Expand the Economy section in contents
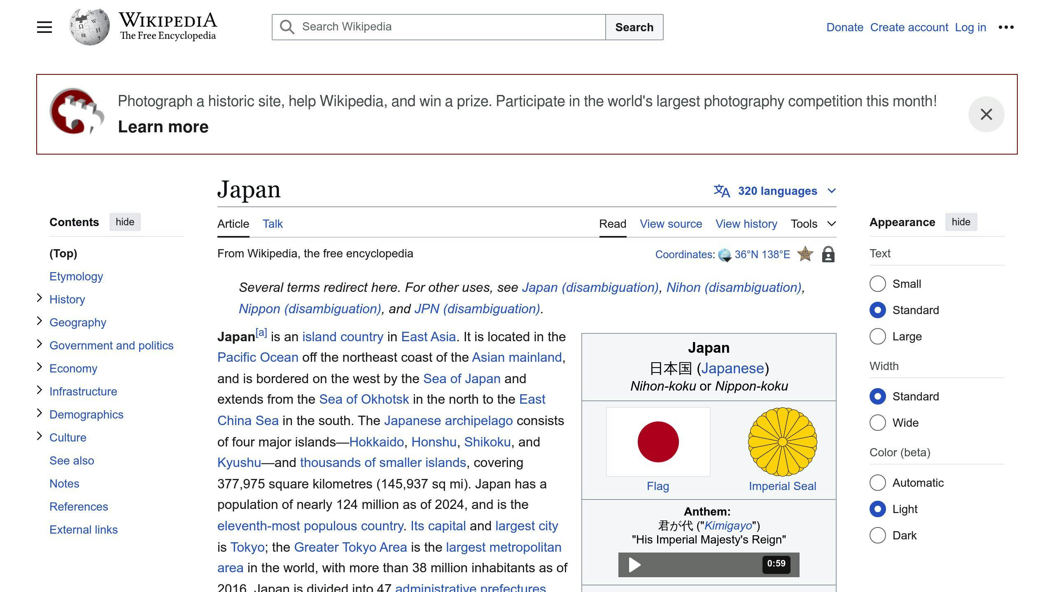The image size is (1054, 592). click(x=40, y=367)
